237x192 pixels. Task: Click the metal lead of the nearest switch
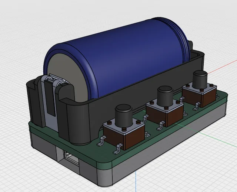click(118, 150)
